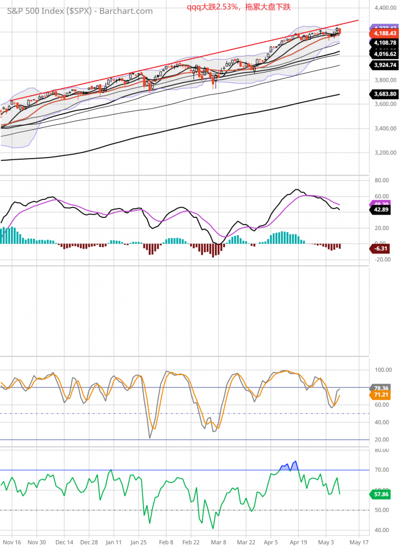Select the 3,924.74 price label
The width and height of the screenshot is (402, 549).
384,65
